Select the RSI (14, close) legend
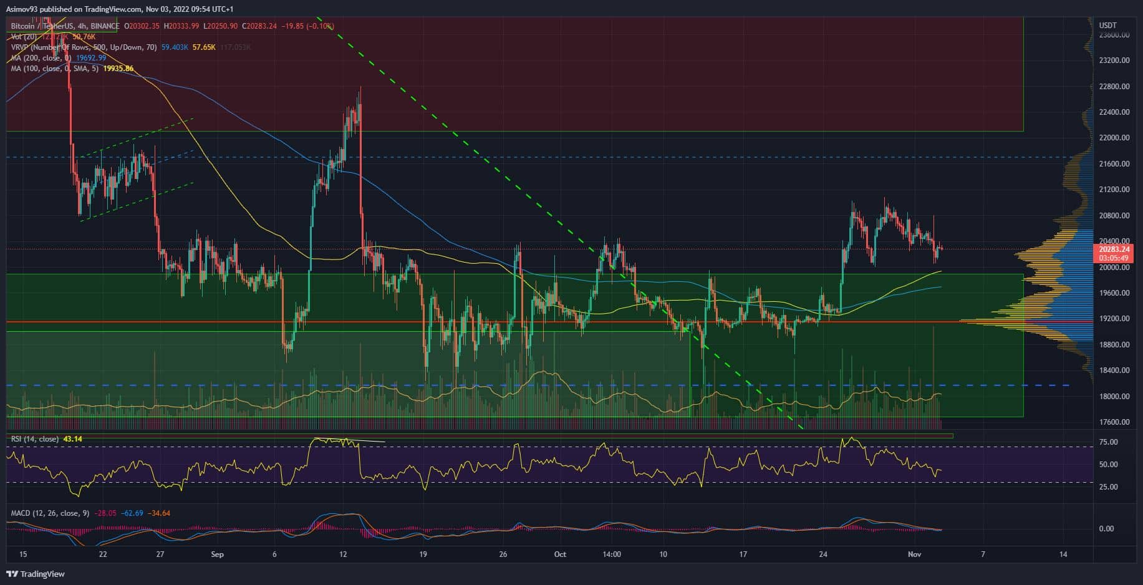The image size is (1143, 585). pos(34,439)
